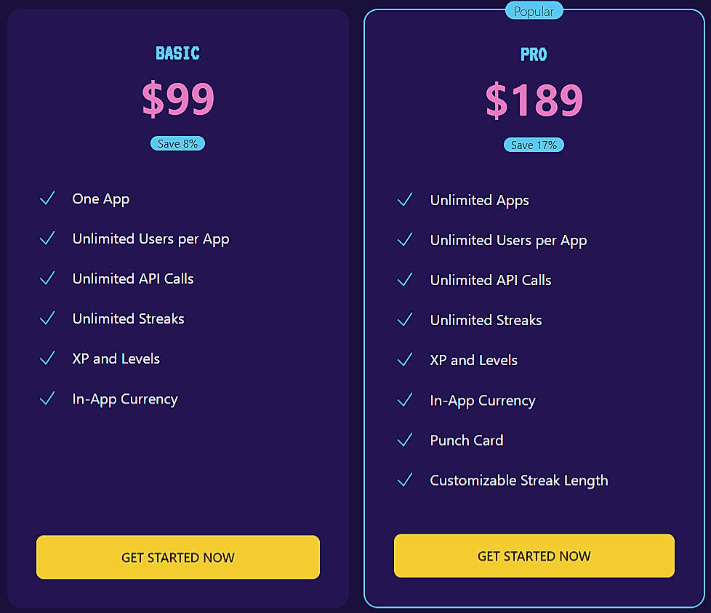711x613 pixels.
Task: Click the checkmark beside One App
Action: [47, 198]
